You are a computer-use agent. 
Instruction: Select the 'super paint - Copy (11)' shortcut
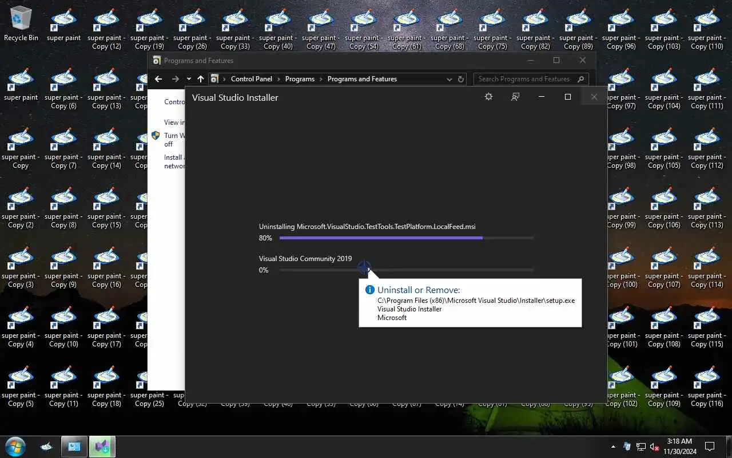[x=63, y=385]
